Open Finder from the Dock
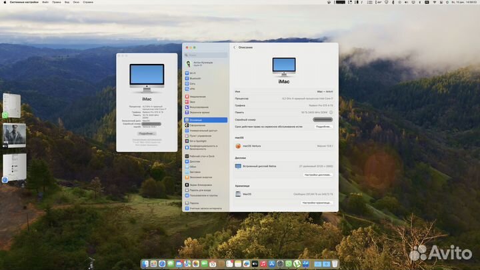The height and width of the screenshot is (270, 480). click(x=145, y=263)
